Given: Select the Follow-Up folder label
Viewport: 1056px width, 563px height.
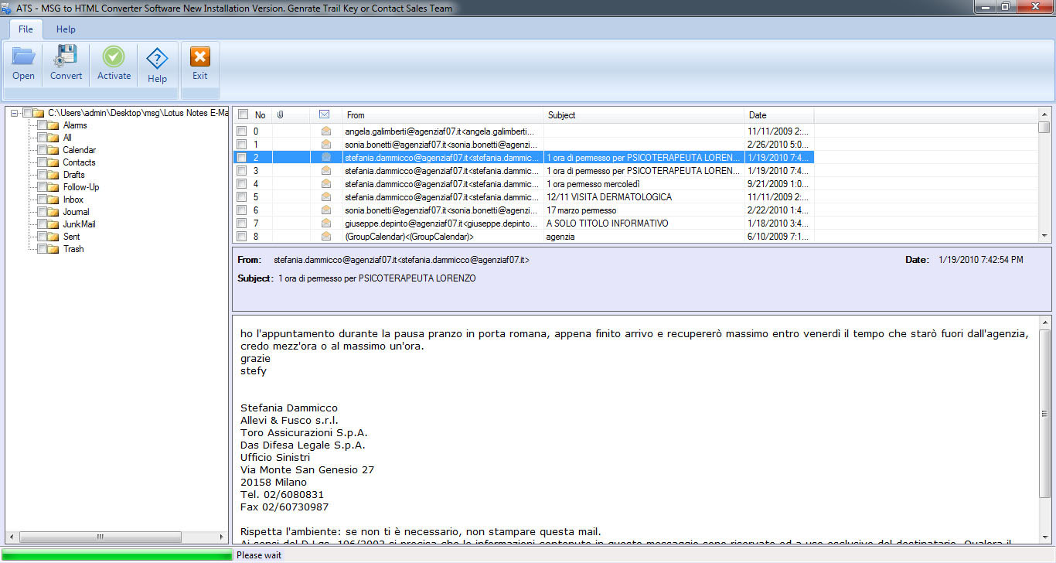Looking at the screenshot, I should point(81,187).
